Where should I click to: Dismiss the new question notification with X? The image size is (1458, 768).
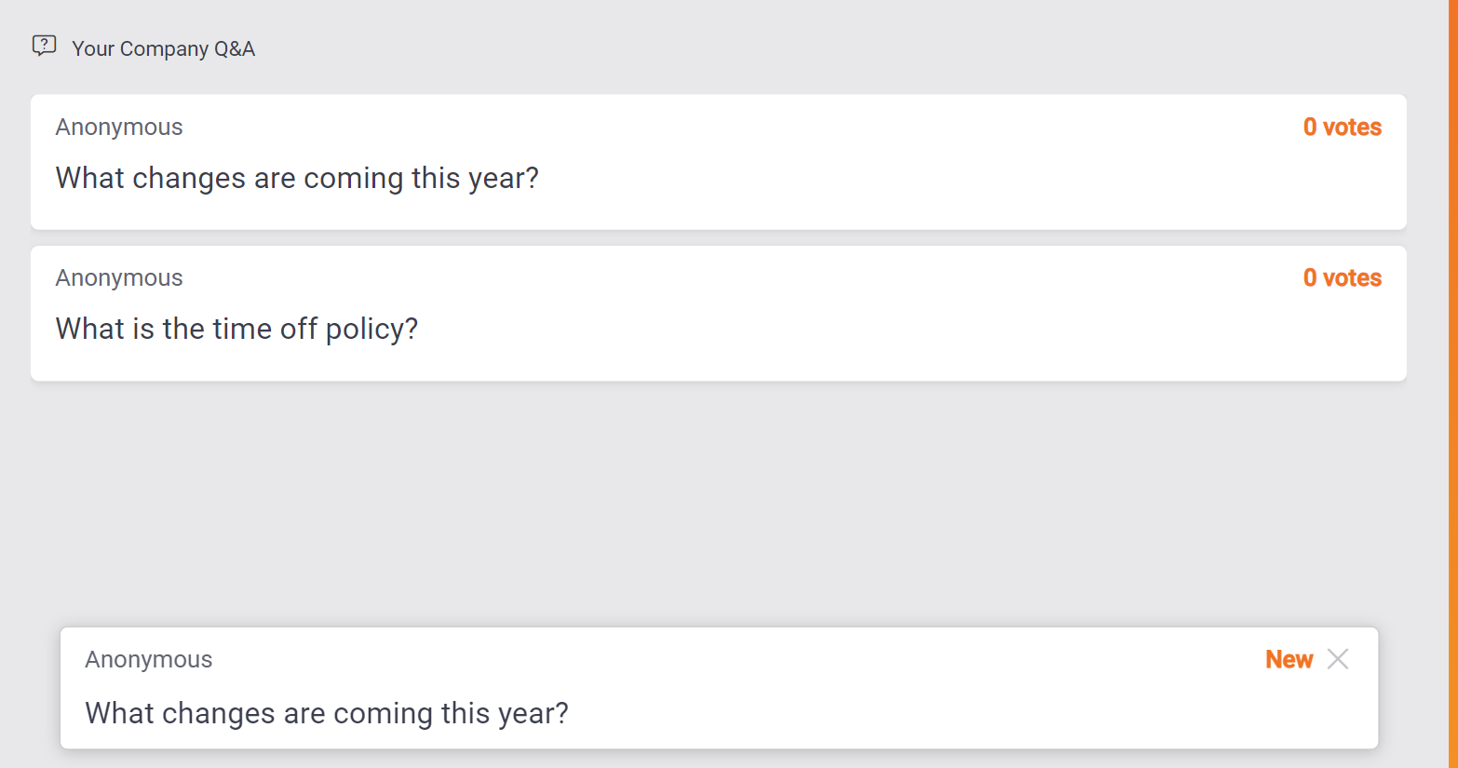[x=1338, y=659]
